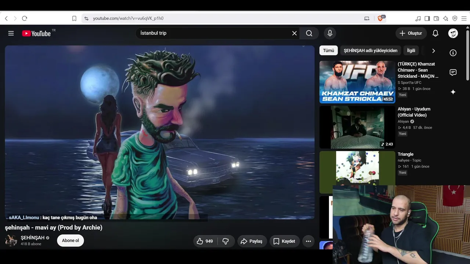Dislike the mavi ay video
470x264 pixels.
[x=226, y=241]
